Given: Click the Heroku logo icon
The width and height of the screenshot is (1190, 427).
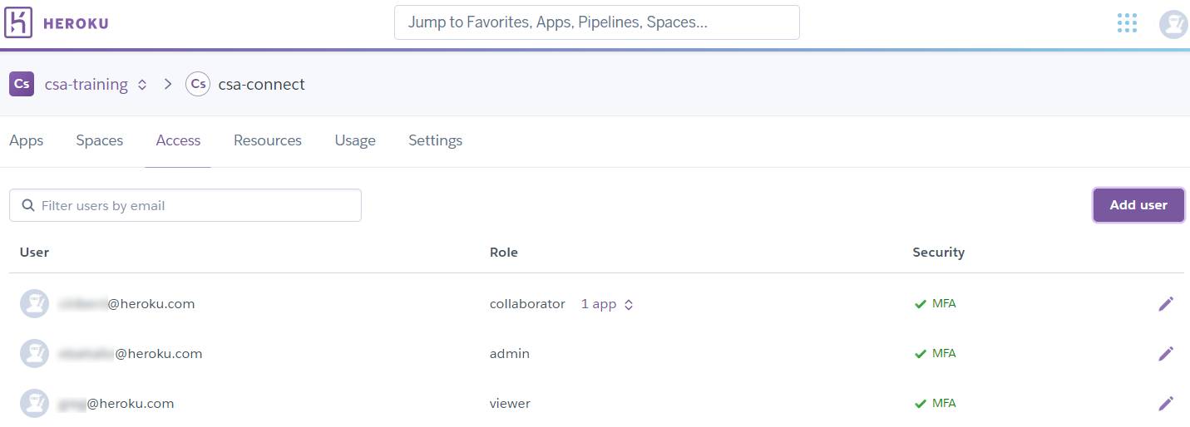Looking at the screenshot, I should pyautogui.click(x=18, y=22).
